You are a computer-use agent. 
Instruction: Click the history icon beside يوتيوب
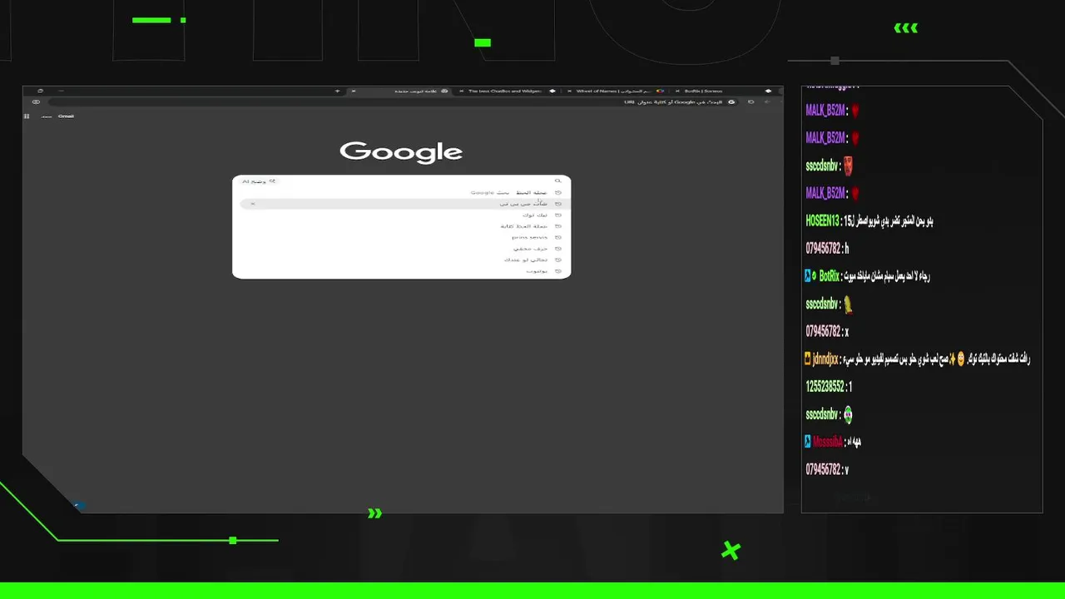coord(558,271)
